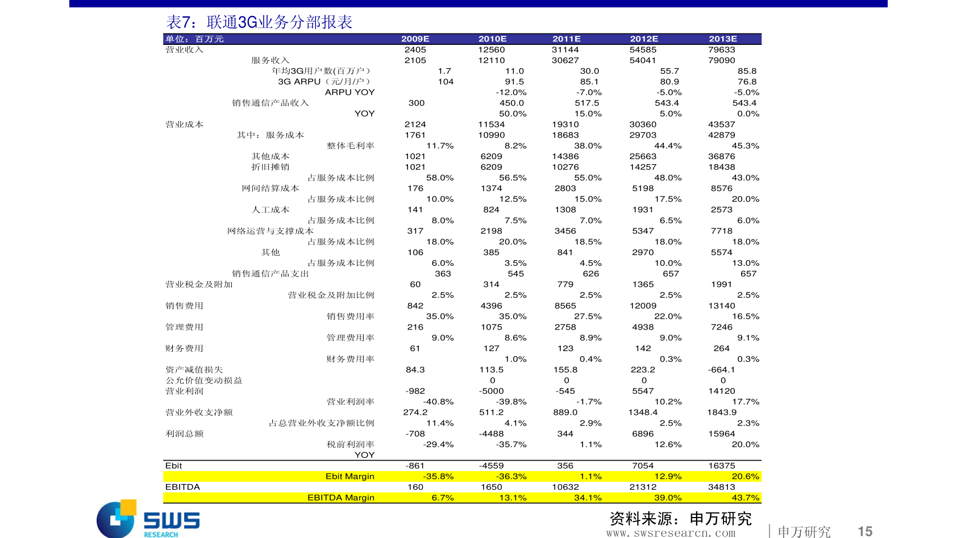Viewport: 957px width, 538px height.
Task: Click the 营业收入 row label
Action: click(x=184, y=50)
